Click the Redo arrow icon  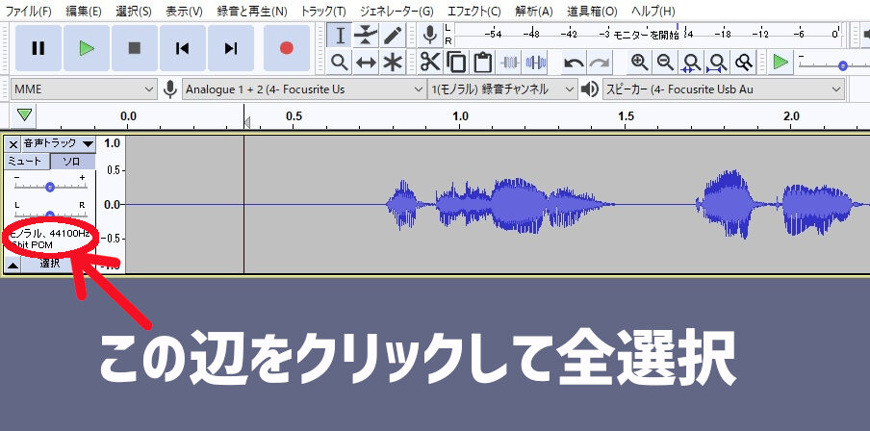[600, 62]
